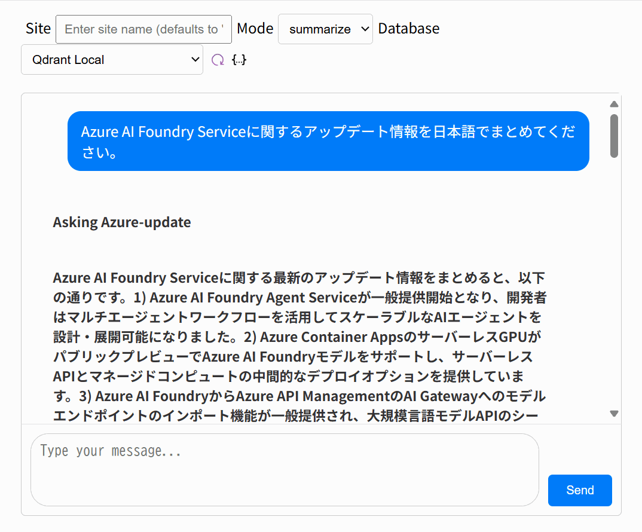642x532 pixels.
Task: Click the 'Asking Azure-update' status text
Action: coord(122,222)
